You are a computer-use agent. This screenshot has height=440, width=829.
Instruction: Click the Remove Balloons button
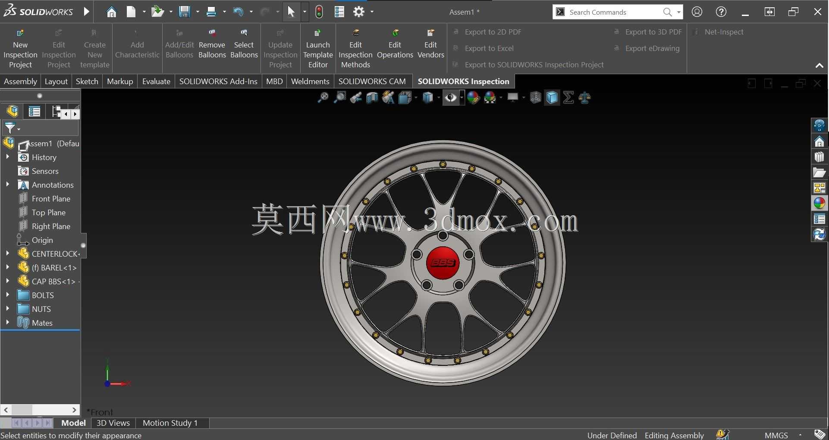click(x=212, y=44)
